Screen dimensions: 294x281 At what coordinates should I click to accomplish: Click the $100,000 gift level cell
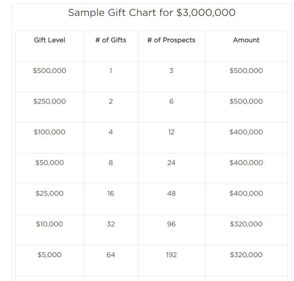(x=49, y=132)
